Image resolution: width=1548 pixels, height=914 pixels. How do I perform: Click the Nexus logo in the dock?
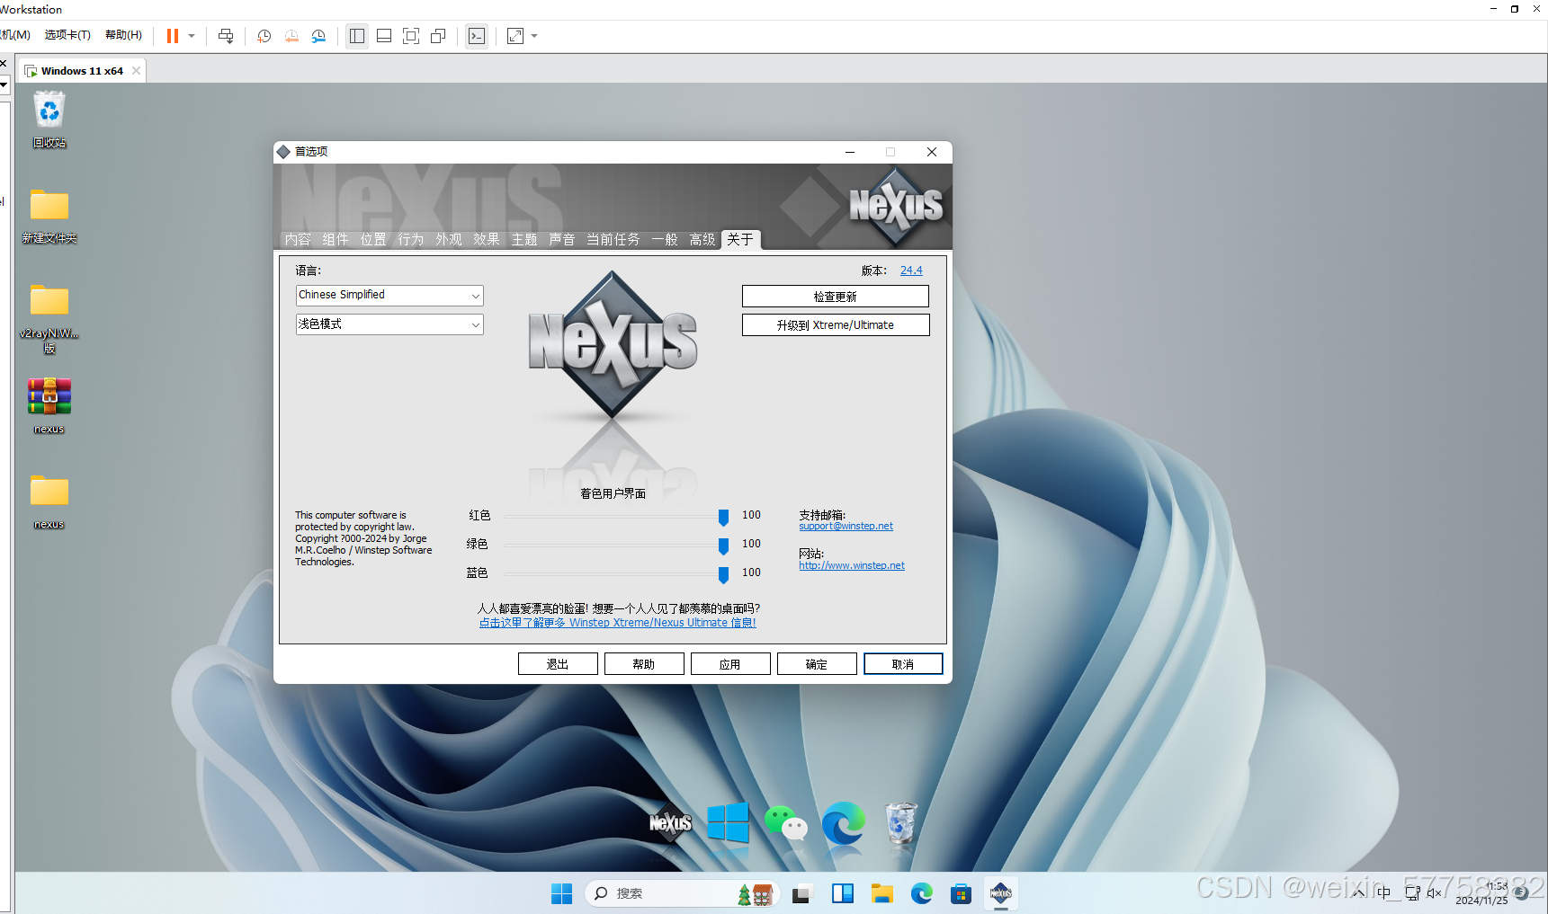tap(671, 822)
